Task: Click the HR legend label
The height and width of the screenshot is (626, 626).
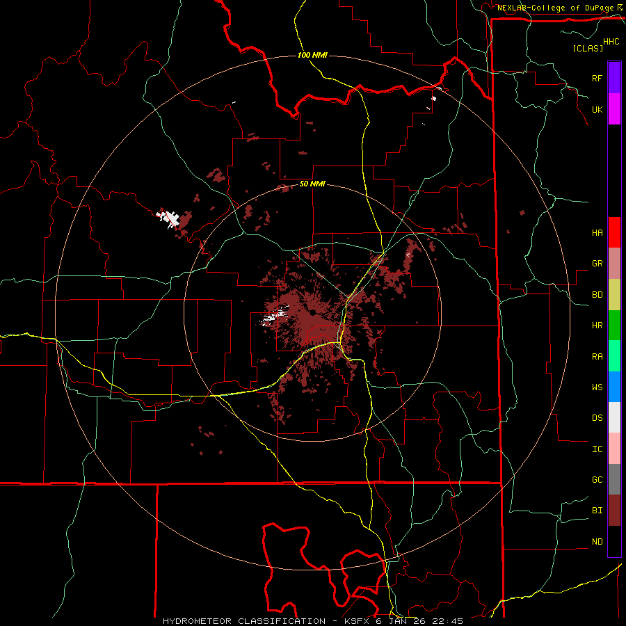Action: coord(597,326)
